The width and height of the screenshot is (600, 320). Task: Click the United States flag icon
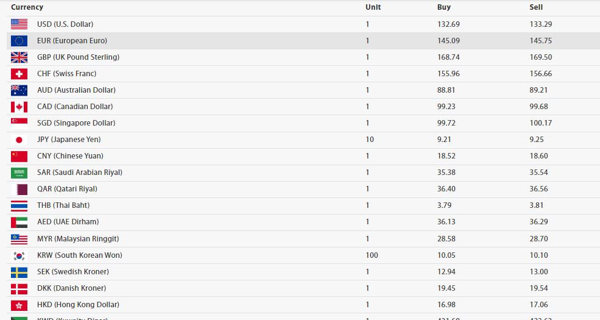[x=19, y=24]
